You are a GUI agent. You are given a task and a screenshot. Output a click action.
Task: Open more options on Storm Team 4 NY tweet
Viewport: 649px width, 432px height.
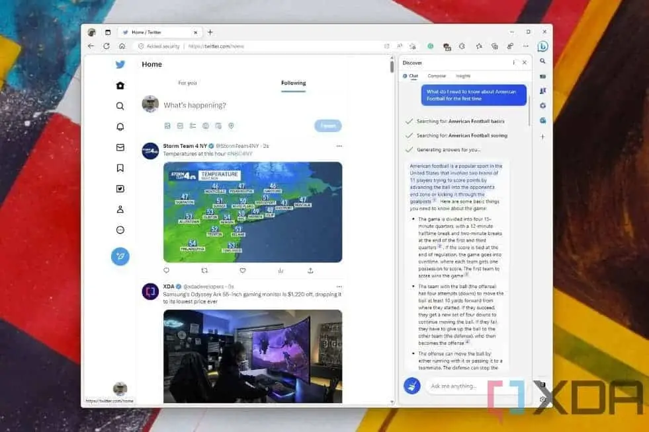coord(339,146)
